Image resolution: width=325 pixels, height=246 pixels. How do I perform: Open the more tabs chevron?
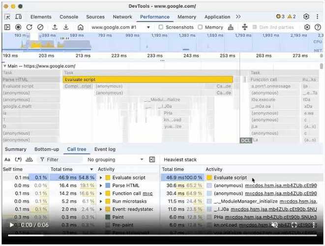click(x=238, y=17)
